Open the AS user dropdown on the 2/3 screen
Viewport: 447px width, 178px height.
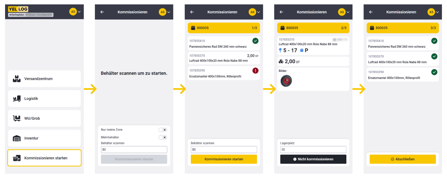pyautogui.click(x=344, y=12)
